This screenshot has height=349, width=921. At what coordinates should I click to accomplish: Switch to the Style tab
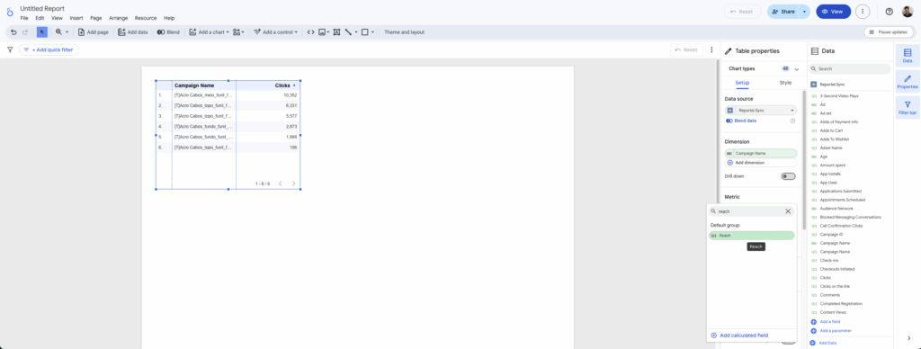(x=785, y=83)
